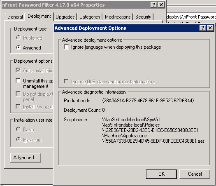Screen dimensions: 216x186
Task: Close the Advanced Deployment Options dialog
Action: coord(210,28)
